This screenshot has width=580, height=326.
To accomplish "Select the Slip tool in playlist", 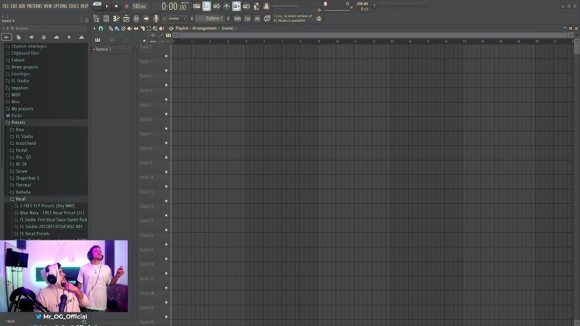I will (136, 29).
